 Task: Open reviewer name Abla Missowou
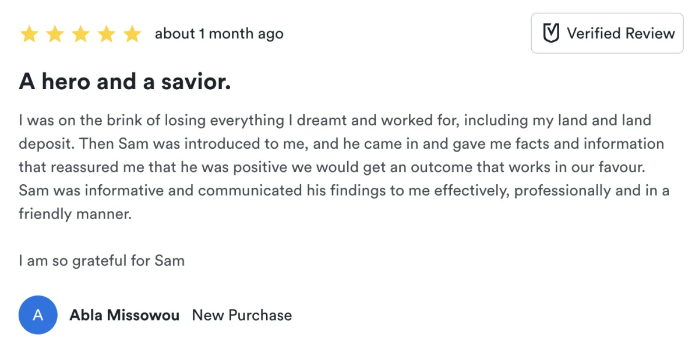(124, 315)
